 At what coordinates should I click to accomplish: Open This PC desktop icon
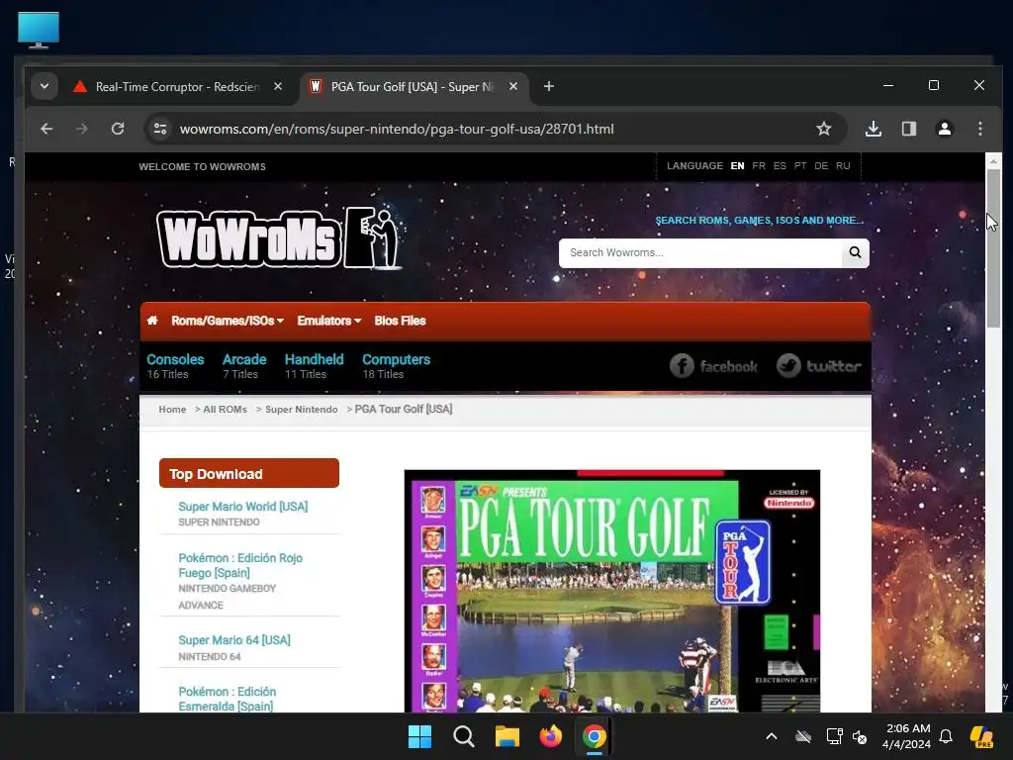[39, 30]
